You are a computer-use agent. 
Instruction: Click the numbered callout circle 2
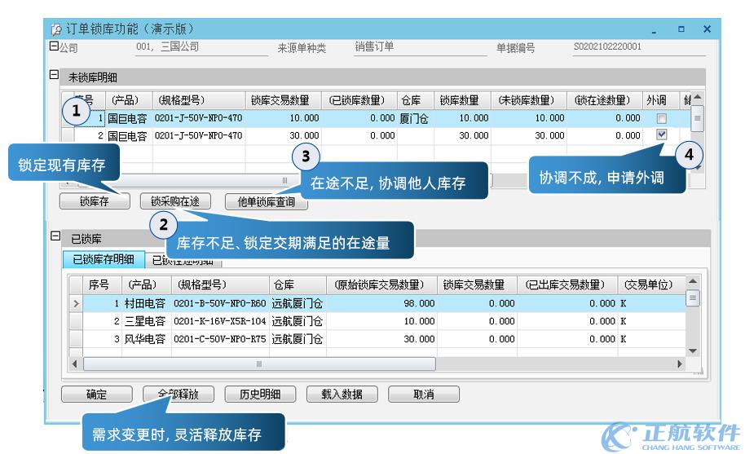pos(164,224)
